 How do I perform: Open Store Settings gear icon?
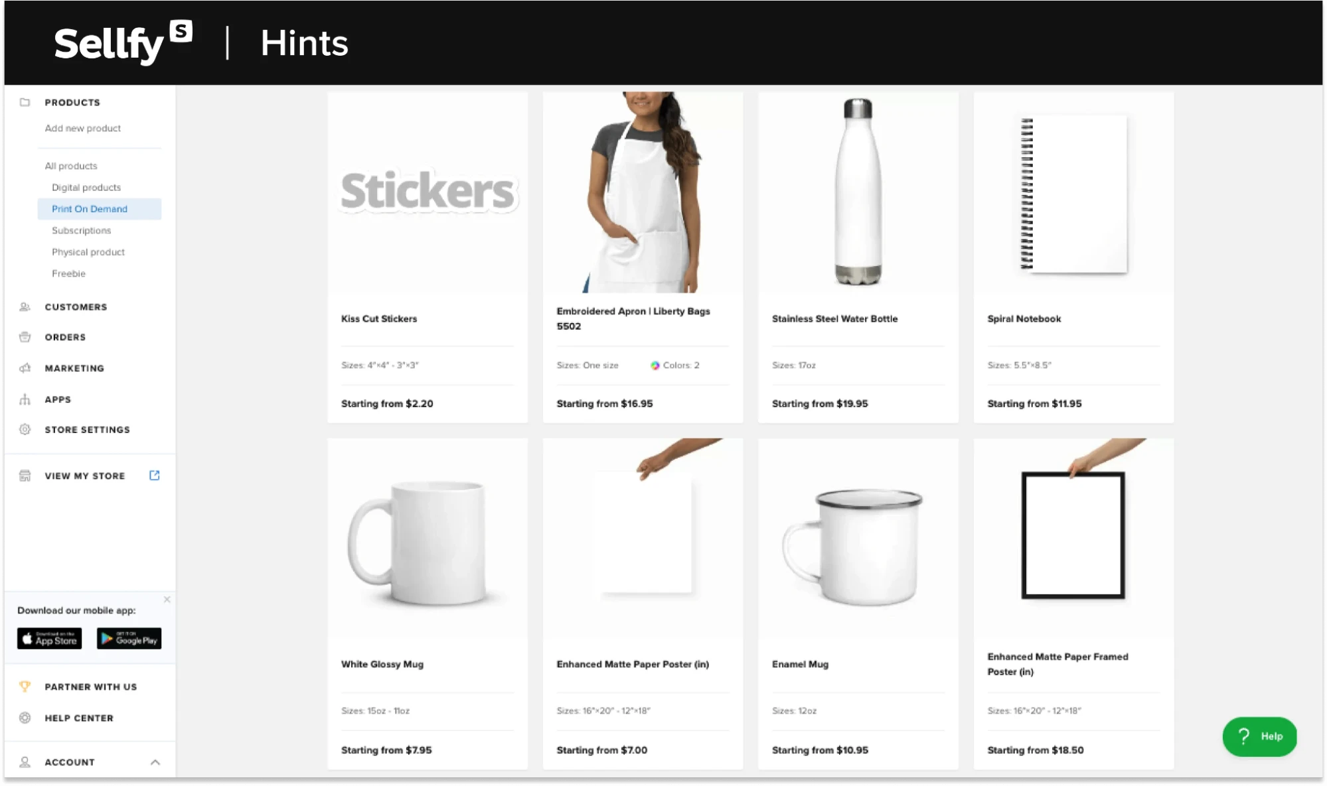[25, 430]
